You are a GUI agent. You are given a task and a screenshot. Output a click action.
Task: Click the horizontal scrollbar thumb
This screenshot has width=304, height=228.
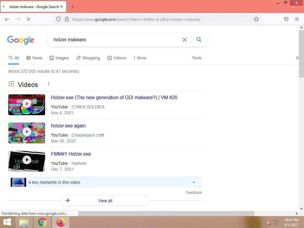tap(166, 213)
